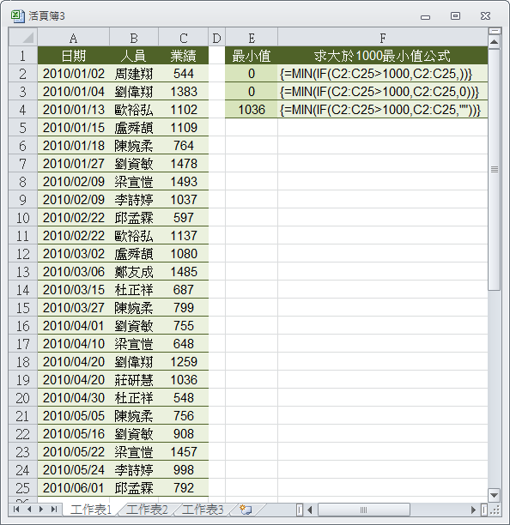Select date cell 2010/01/13
510x525 pixels.
coord(73,110)
